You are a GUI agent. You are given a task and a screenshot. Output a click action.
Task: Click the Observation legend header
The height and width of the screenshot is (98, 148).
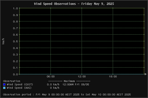[x=11, y=81]
